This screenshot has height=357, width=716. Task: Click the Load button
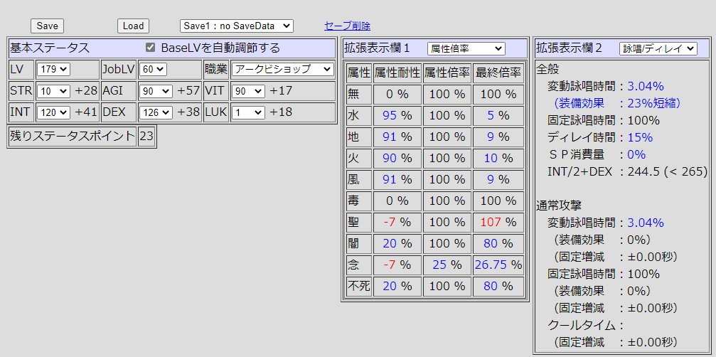point(134,26)
